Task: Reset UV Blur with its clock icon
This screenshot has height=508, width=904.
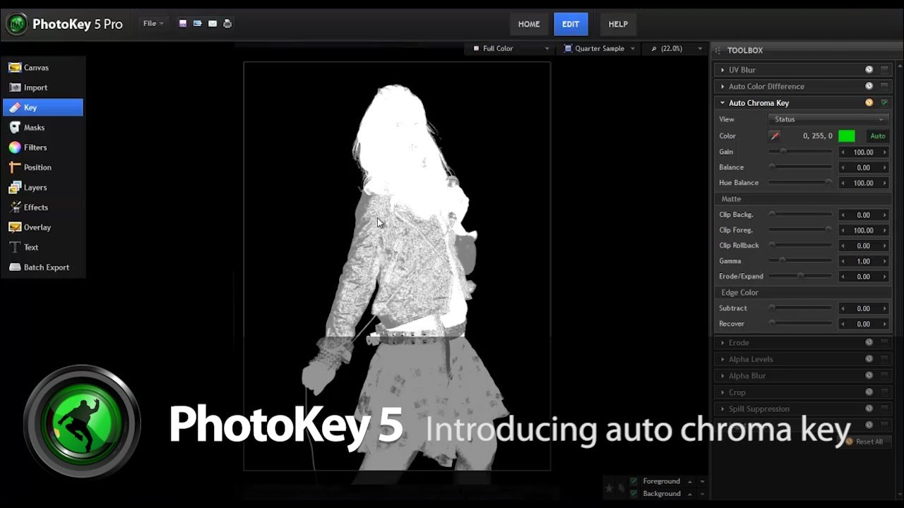Action: pyautogui.click(x=869, y=70)
